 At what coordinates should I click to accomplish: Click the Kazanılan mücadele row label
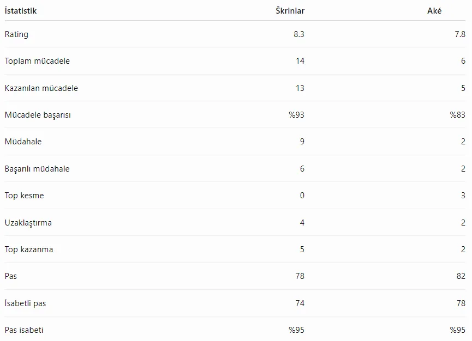tap(41, 88)
